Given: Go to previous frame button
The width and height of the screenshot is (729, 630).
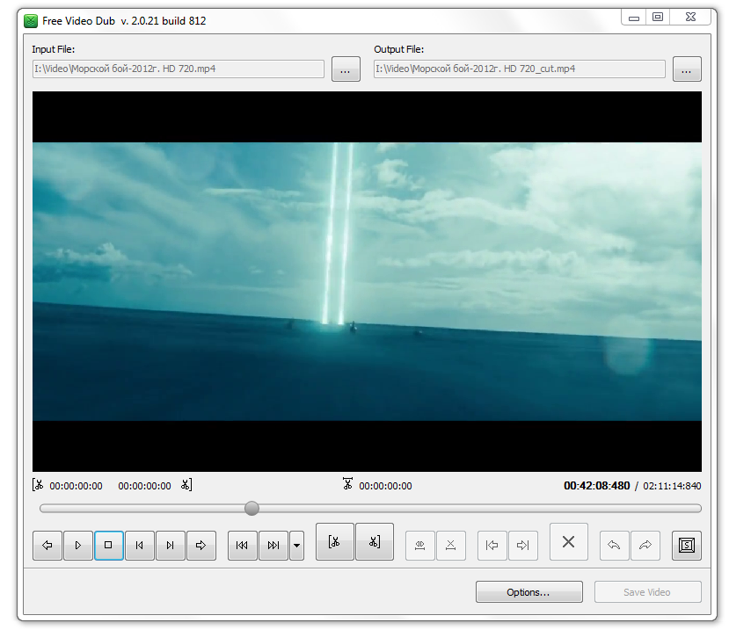Looking at the screenshot, I should coord(140,546).
